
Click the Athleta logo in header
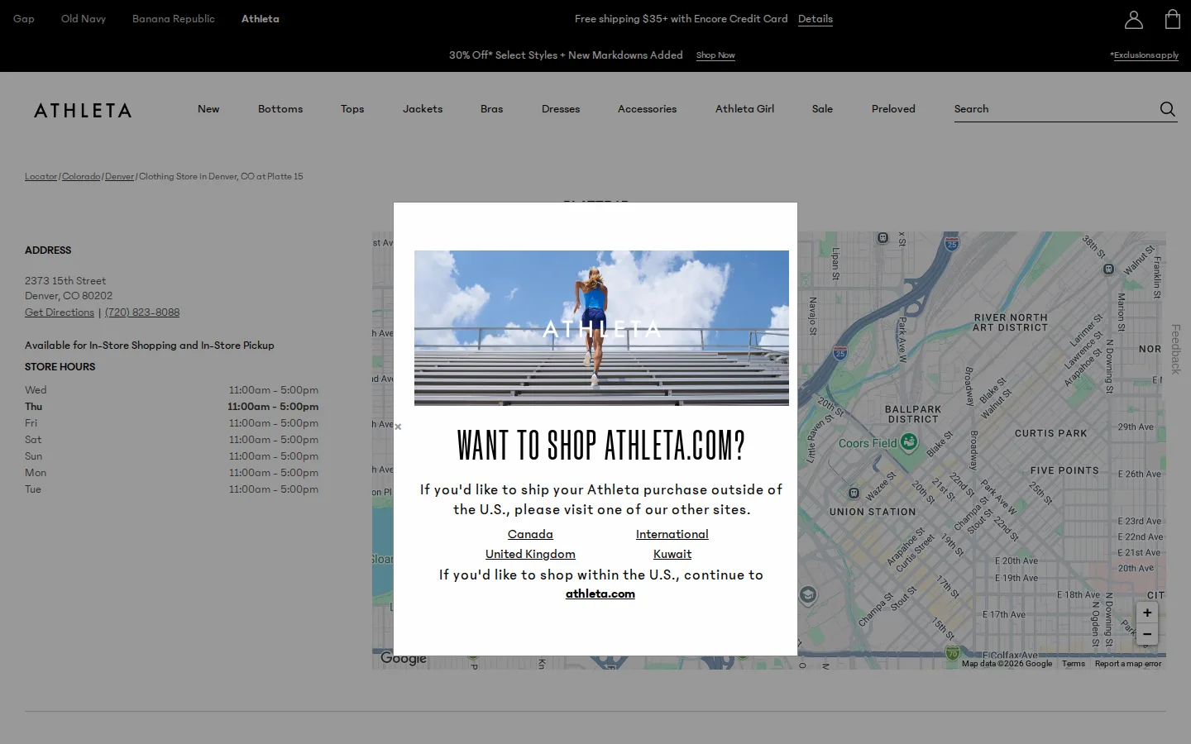click(83, 110)
